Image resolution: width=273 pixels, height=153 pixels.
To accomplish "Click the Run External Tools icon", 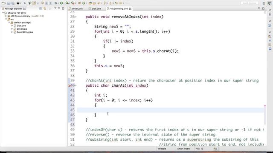I will (73, 3).
